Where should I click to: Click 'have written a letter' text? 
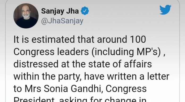127,76
